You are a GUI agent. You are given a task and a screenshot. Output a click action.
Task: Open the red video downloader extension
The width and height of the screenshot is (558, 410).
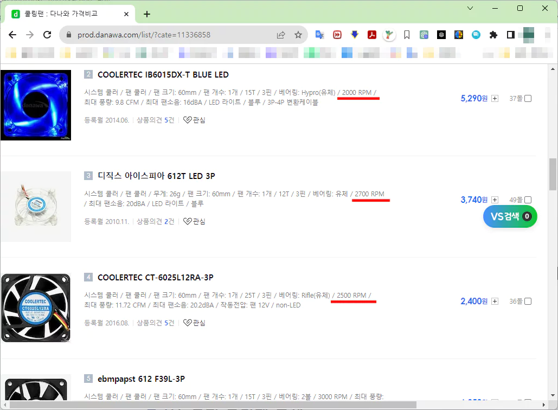(x=337, y=35)
